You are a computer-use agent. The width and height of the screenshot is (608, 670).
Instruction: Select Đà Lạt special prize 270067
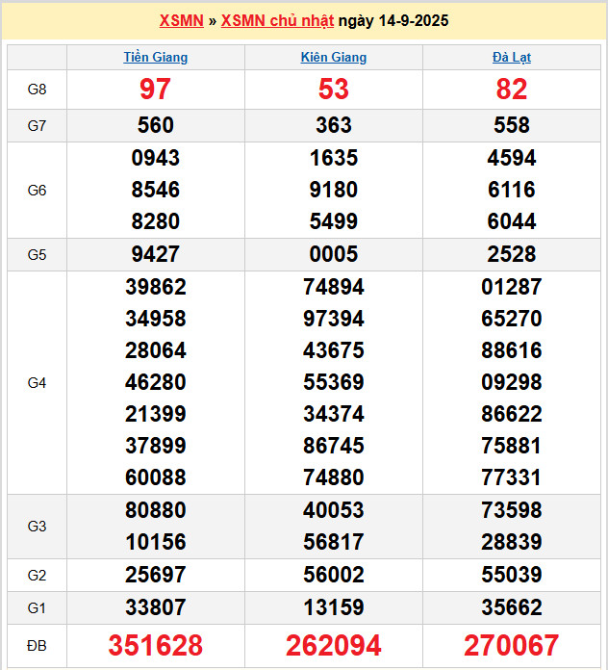point(512,645)
